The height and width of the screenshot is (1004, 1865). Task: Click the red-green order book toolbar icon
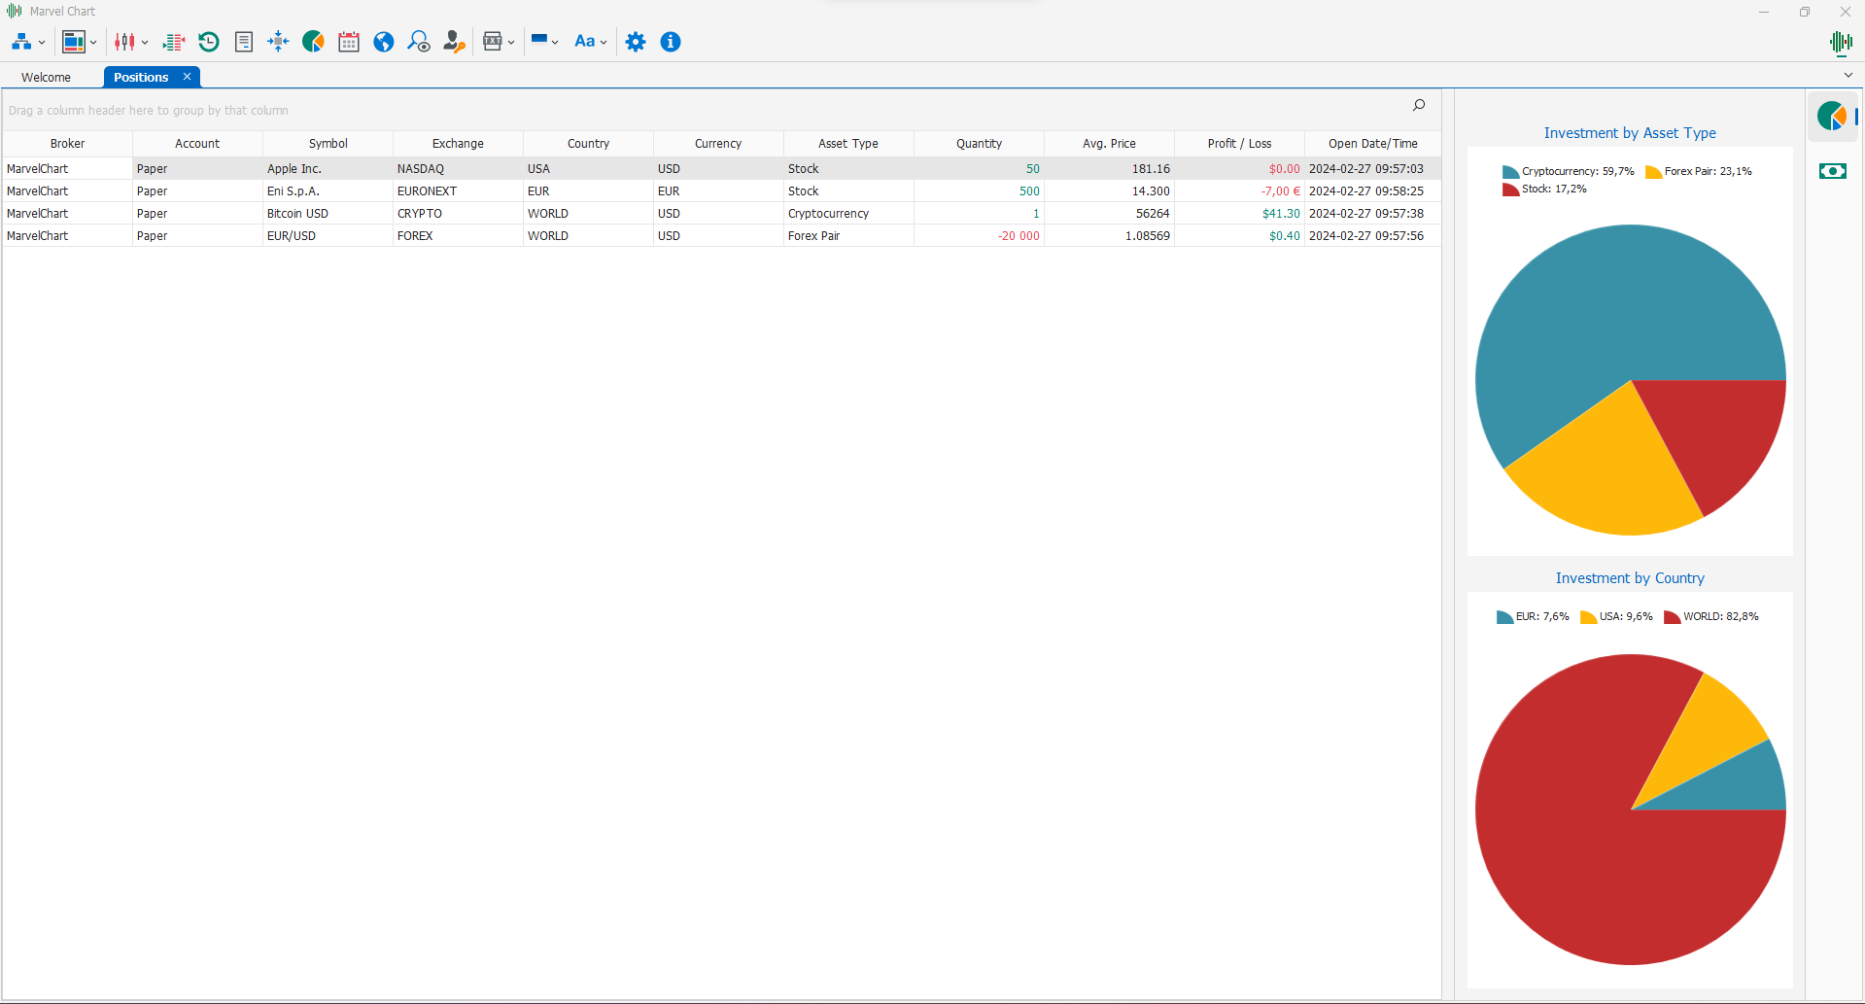pos(174,42)
